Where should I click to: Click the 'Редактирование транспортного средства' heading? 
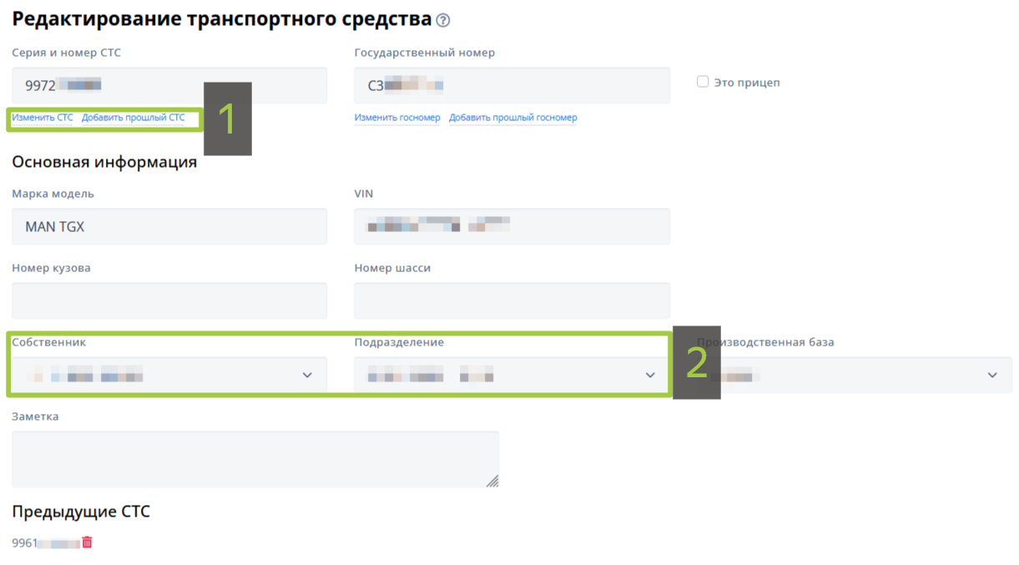pyautogui.click(x=222, y=19)
